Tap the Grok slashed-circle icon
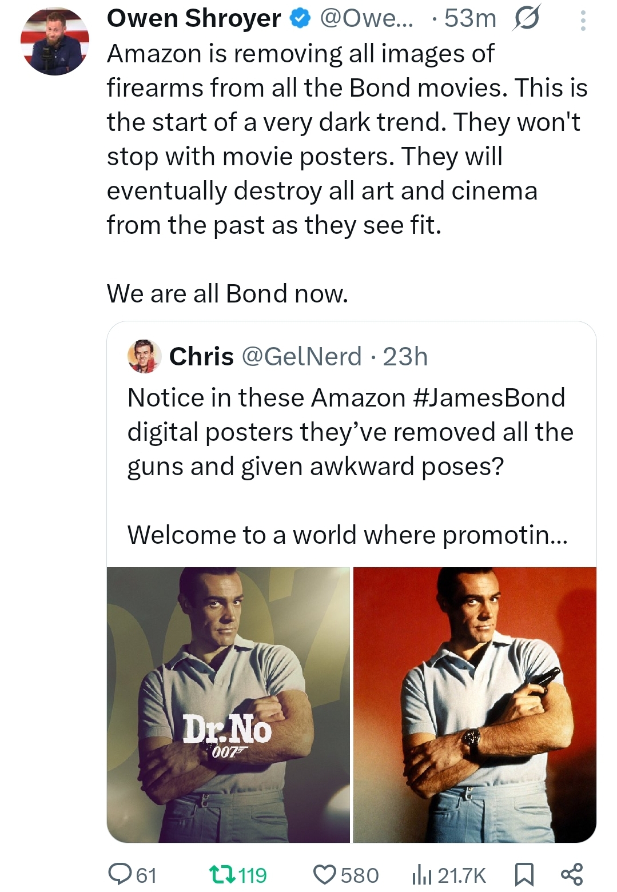Screen dimensions: 617x892 pyautogui.click(x=526, y=19)
